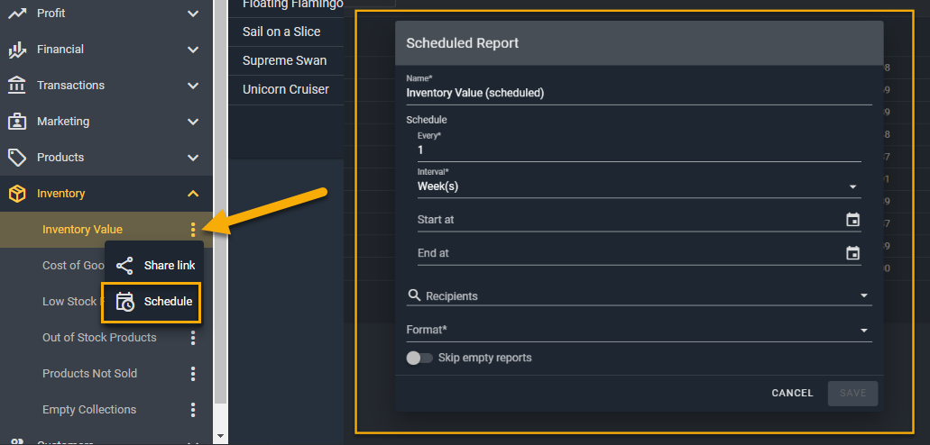Image resolution: width=930 pixels, height=445 pixels.
Task: Expand the Marketing sidebar section
Action: (x=193, y=122)
